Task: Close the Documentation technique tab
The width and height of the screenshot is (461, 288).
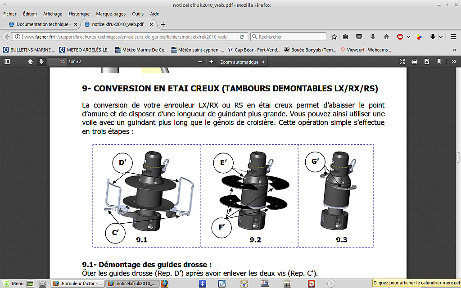Action: [x=76, y=24]
